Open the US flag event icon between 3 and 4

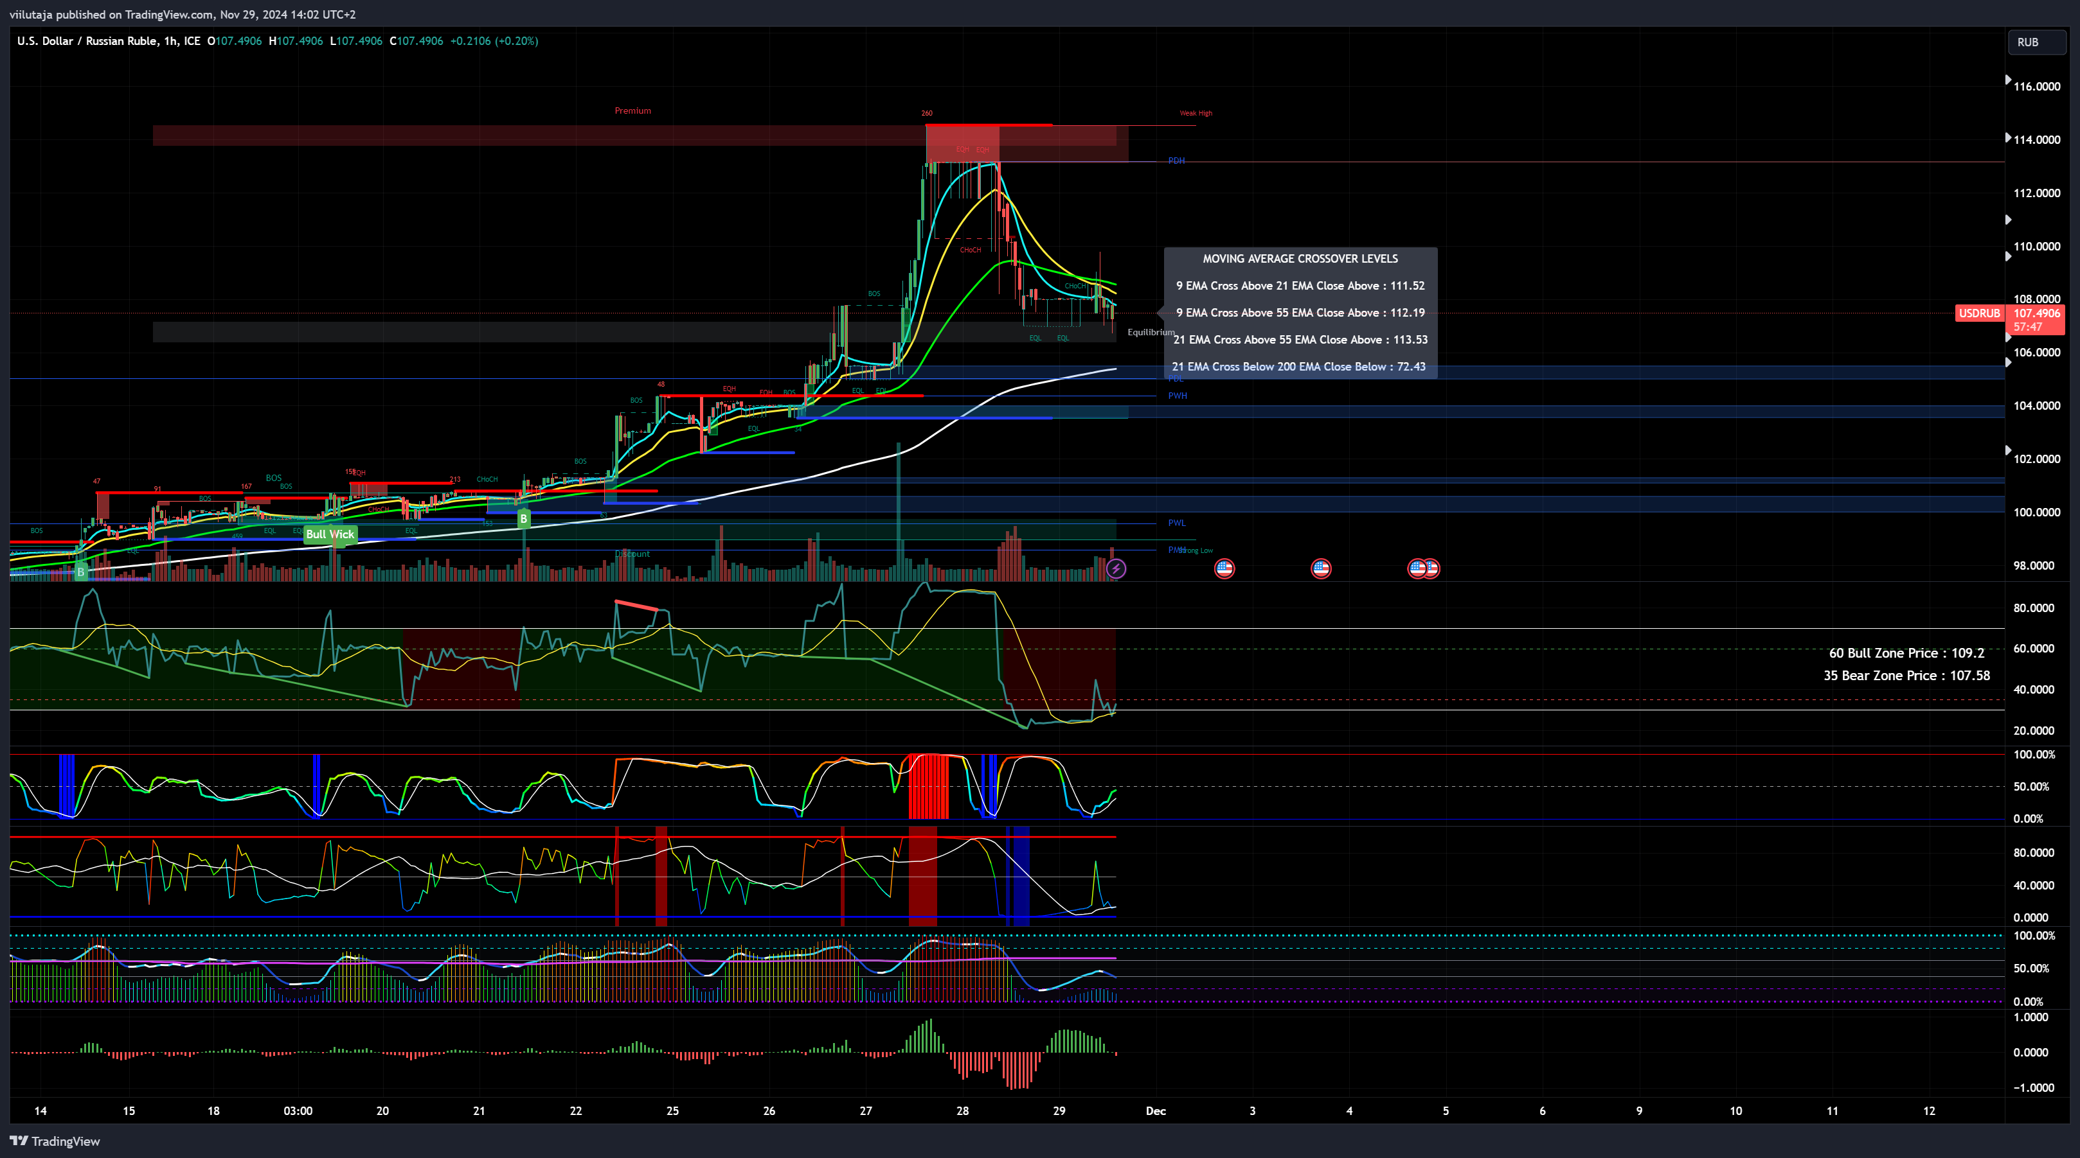pos(1321,569)
